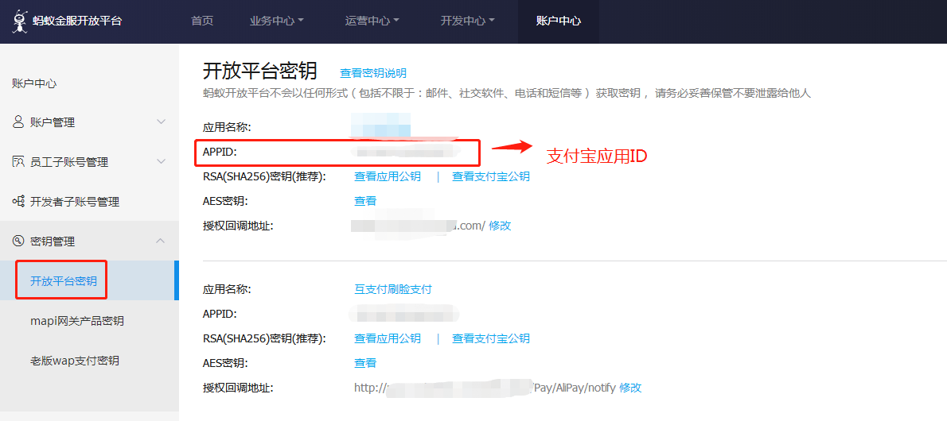
Task: Click 修改 next to AliPay/notify address
Action: pos(630,387)
